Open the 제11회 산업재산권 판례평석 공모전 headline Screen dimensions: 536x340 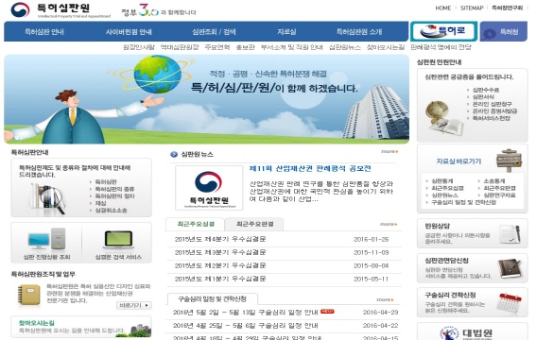tap(310, 168)
